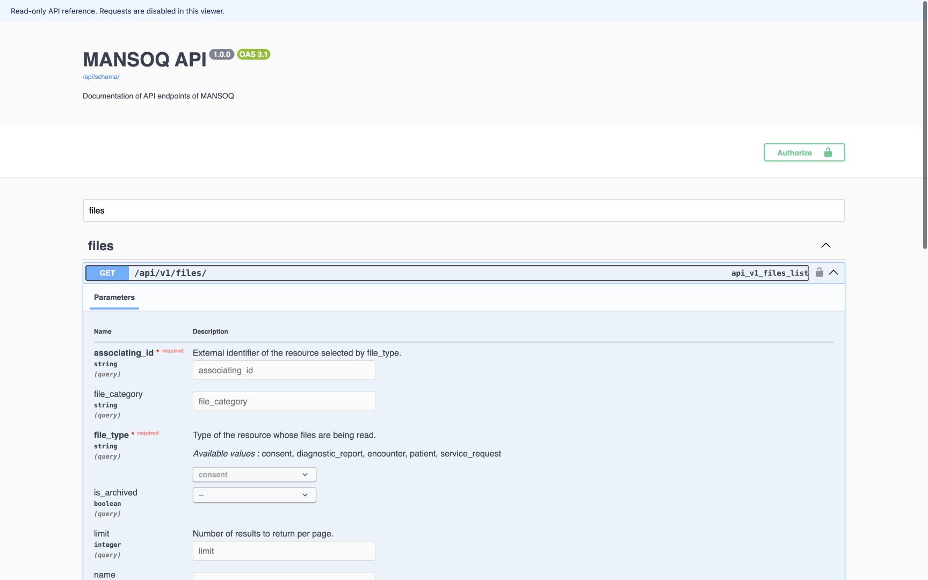Viewport: 928px width, 580px height.
Task: Click the /api/v1/files/ path text
Action: coord(170,273)
